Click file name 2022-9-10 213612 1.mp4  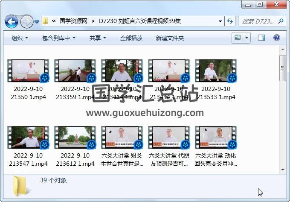75,160
